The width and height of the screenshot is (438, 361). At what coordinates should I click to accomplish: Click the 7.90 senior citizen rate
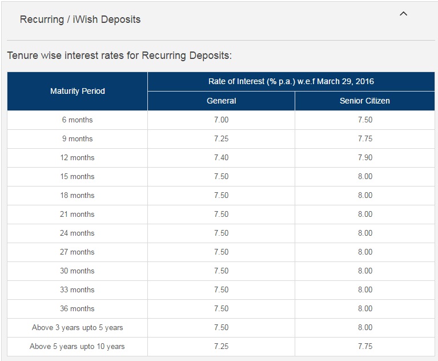pyautogui.click(x=365, y=157)
